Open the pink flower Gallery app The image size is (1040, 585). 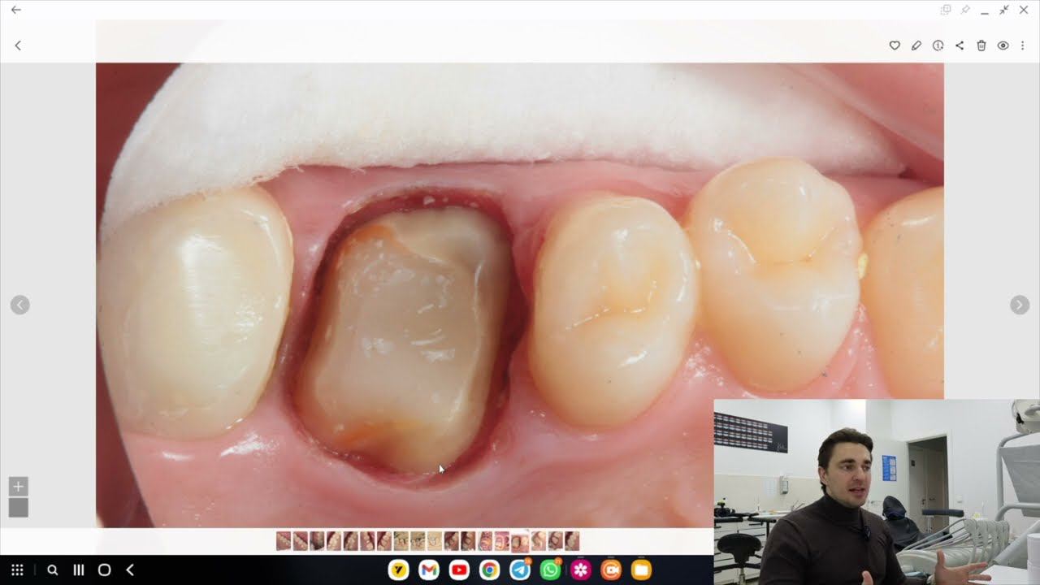pos(581,570)
